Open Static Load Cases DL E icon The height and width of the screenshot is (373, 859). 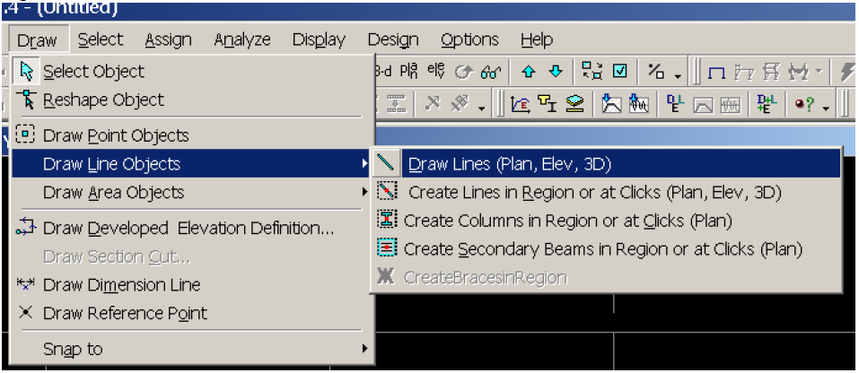click(674, 103)
